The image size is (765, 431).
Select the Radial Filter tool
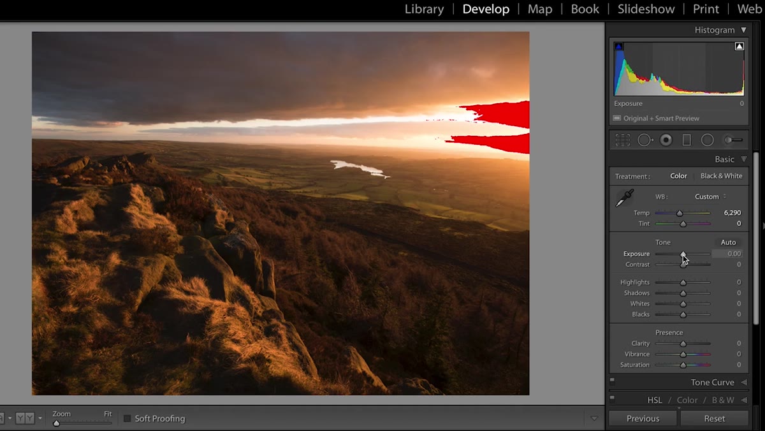[708, 140]
